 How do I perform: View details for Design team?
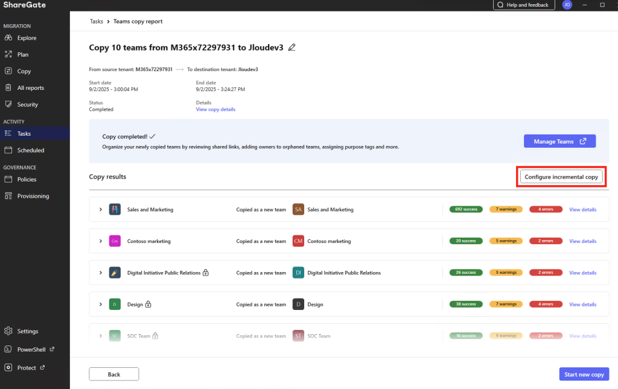(x=582, y=305)
